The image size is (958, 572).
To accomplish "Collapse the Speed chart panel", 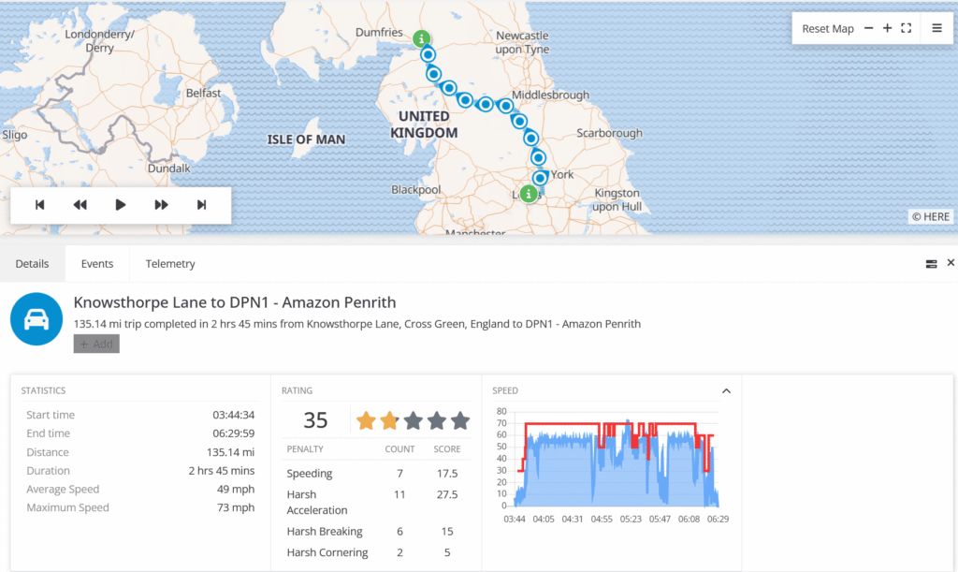I will 726,391.
